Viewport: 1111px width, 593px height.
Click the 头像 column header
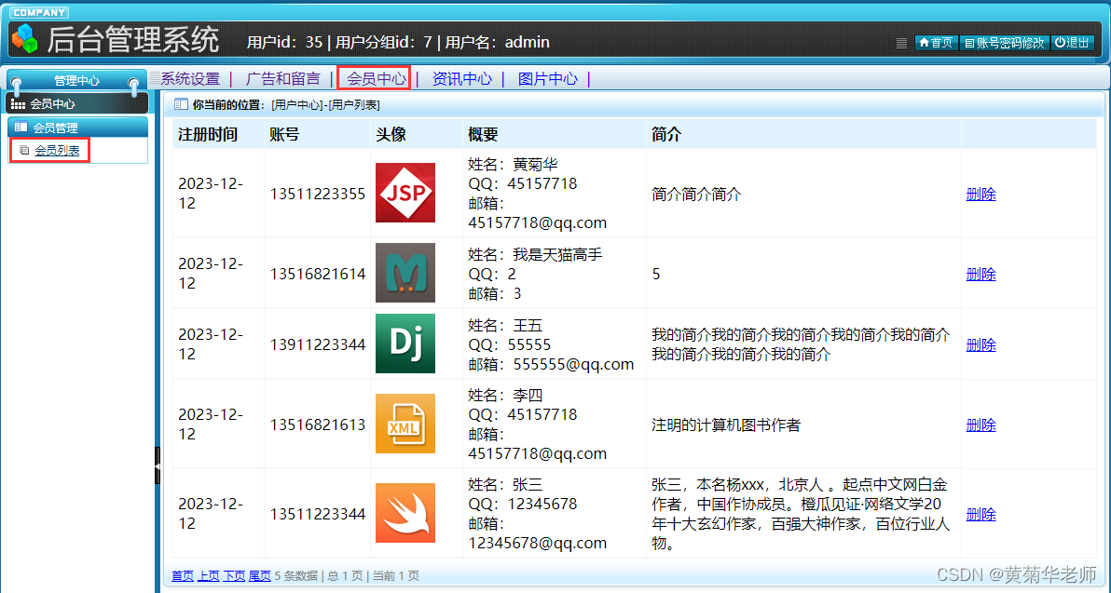click(x=391, y=134)
